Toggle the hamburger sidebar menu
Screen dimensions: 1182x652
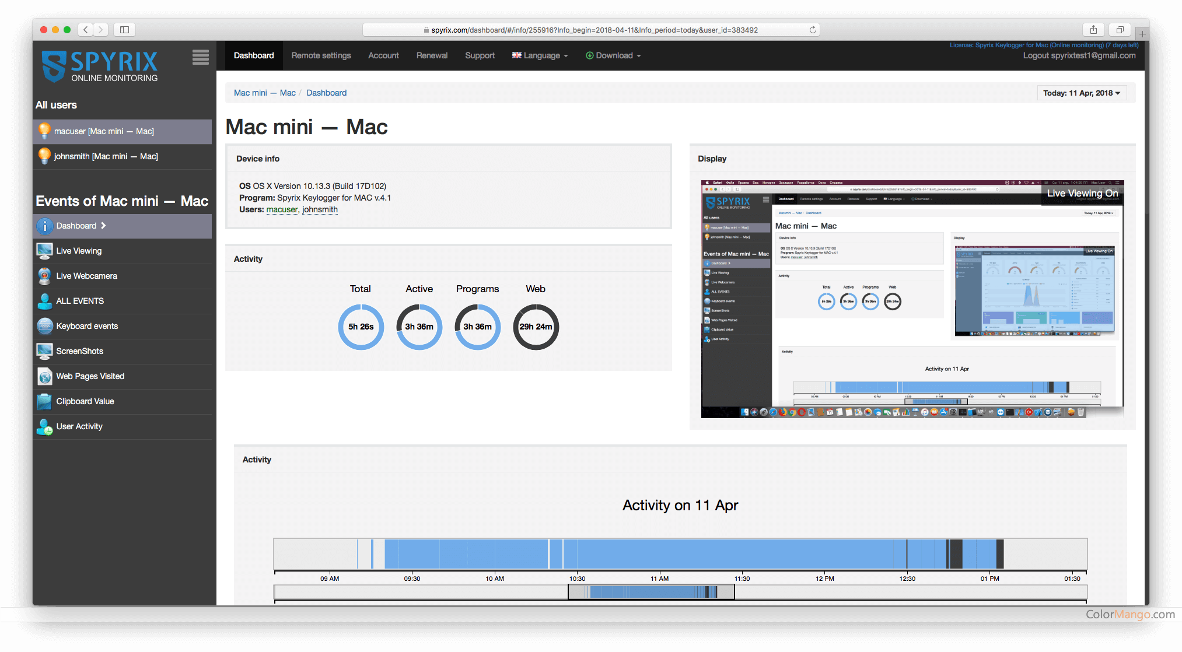point(200,57)
